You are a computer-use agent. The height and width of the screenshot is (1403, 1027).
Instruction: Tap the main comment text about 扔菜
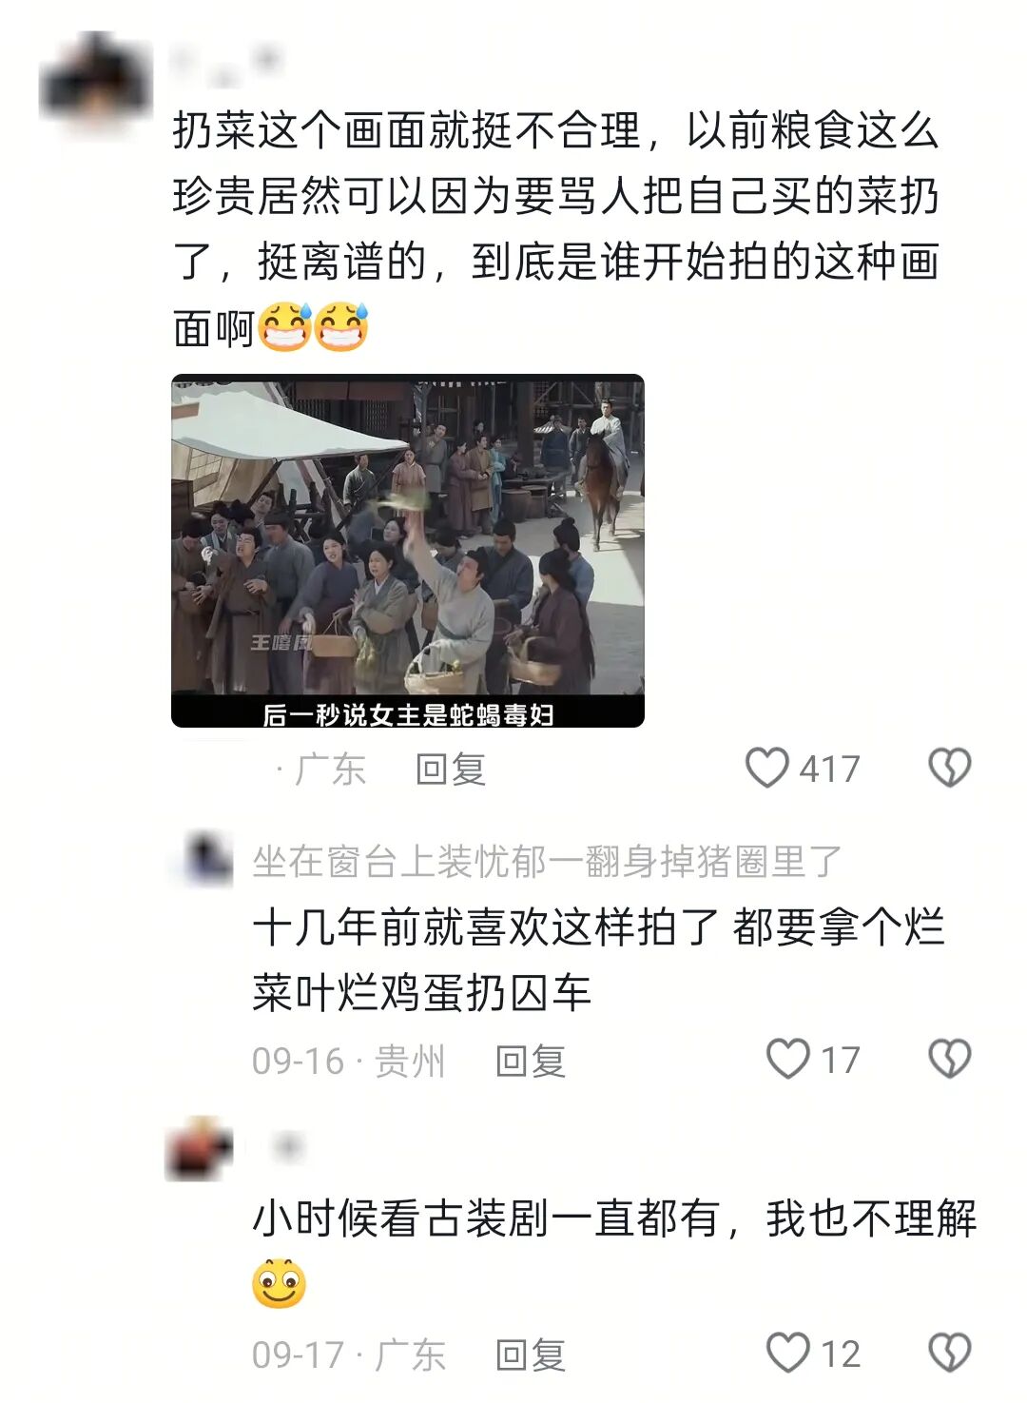(x=556, y=228)
